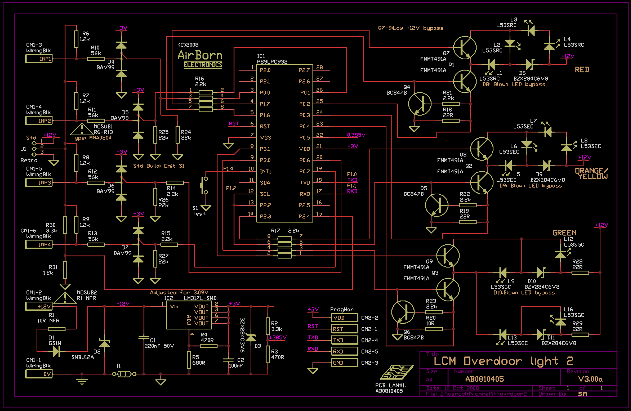This screenshot has width=631, height=411.
Task: Select the GND ProgHdr connector box
Action: pos(344,363)
